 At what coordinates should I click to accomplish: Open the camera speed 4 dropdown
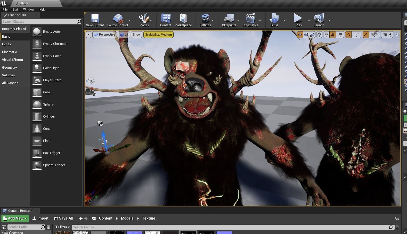tap(388, 35)
